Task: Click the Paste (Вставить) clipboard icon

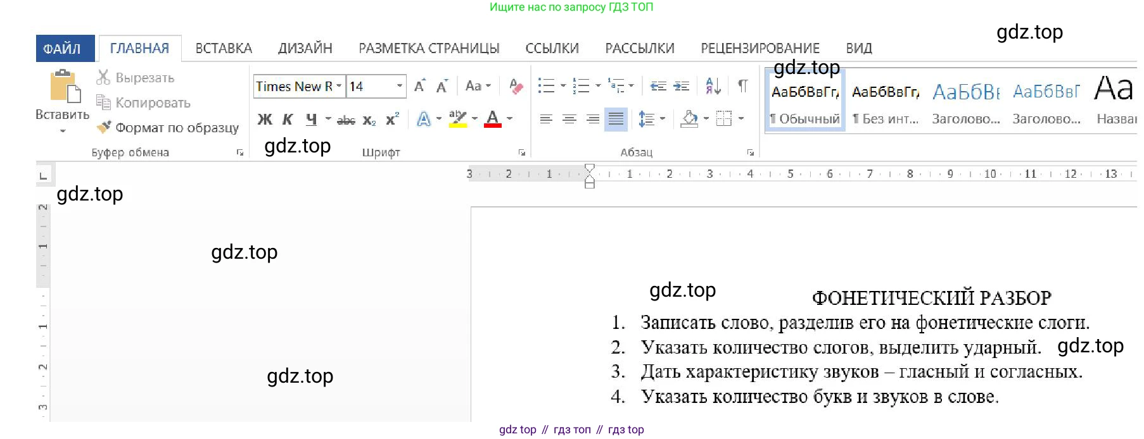Action: [65, 87]
